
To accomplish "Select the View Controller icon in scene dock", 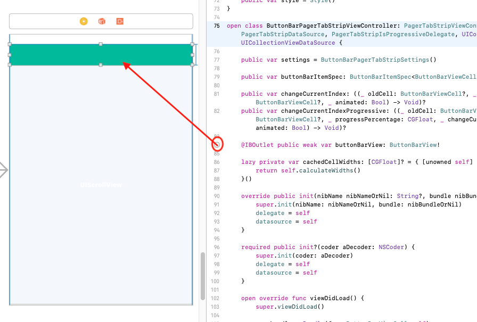I will (84, 21).
